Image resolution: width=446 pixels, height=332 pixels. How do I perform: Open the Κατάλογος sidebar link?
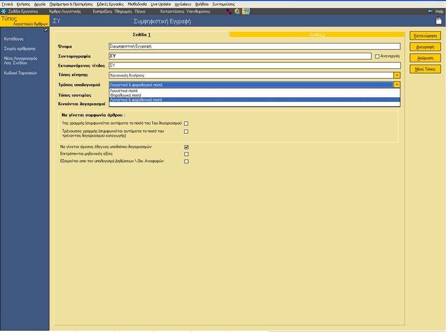click(14, 39)
